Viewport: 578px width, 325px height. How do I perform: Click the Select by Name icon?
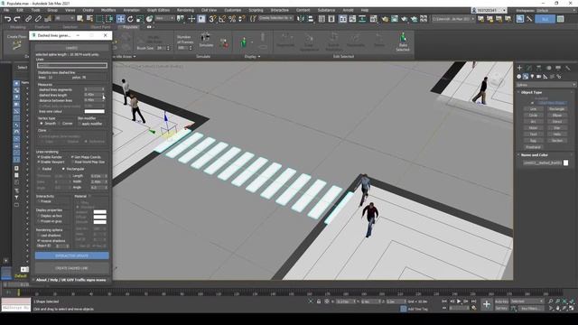coord(89,18)
